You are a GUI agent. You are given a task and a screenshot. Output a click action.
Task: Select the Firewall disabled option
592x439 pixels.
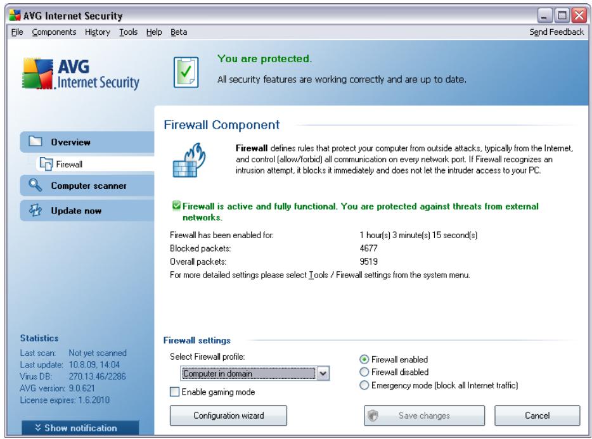coord(364,372)
